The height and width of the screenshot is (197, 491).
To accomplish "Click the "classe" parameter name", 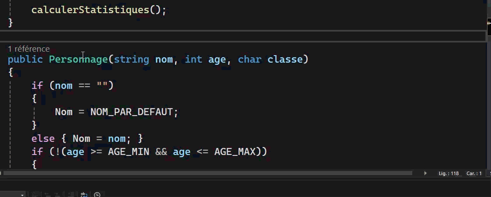I will pos(285,59).
